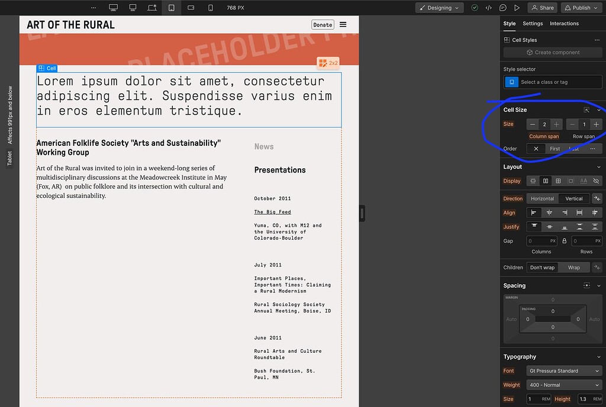This screenshot has height=407, width=606.
Task: Adjust the padding slider in Spacing panel
Action: pyautogui.click(x=552, y=319)
